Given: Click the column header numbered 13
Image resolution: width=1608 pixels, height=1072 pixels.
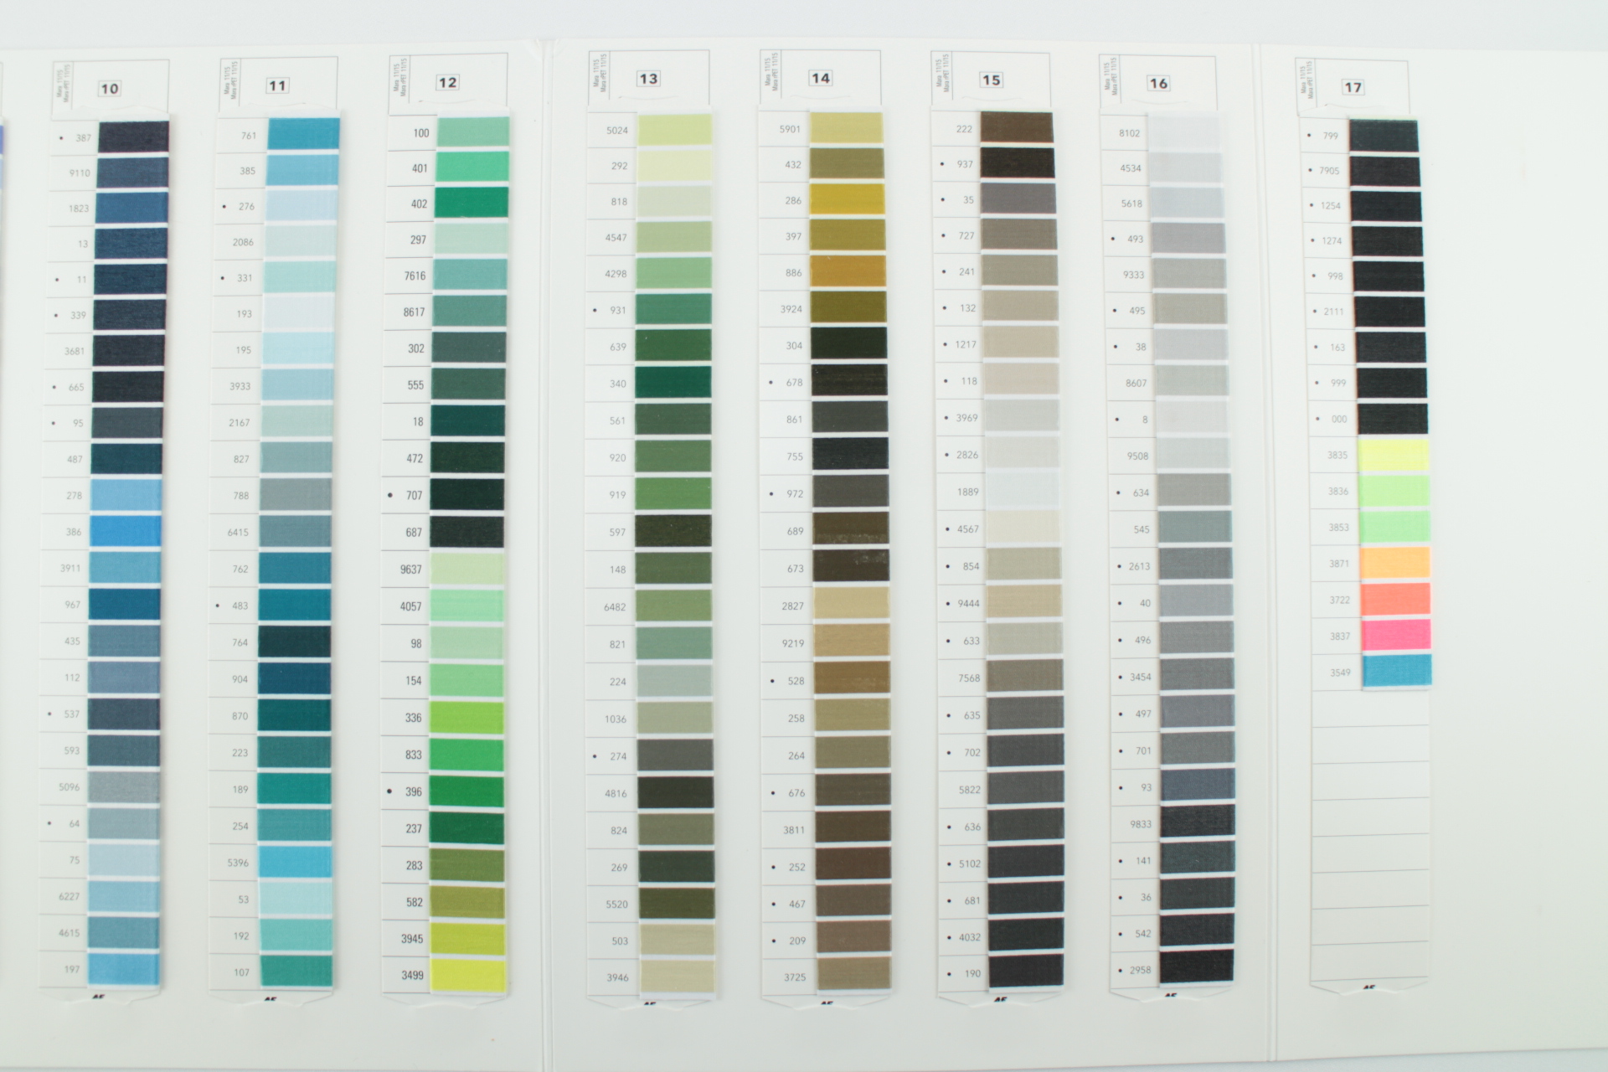Looking at the screenshot, I should [x=648, y=79].
